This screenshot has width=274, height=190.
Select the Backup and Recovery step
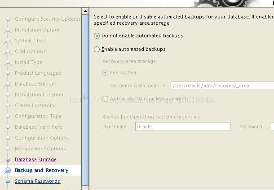[42, 170]
